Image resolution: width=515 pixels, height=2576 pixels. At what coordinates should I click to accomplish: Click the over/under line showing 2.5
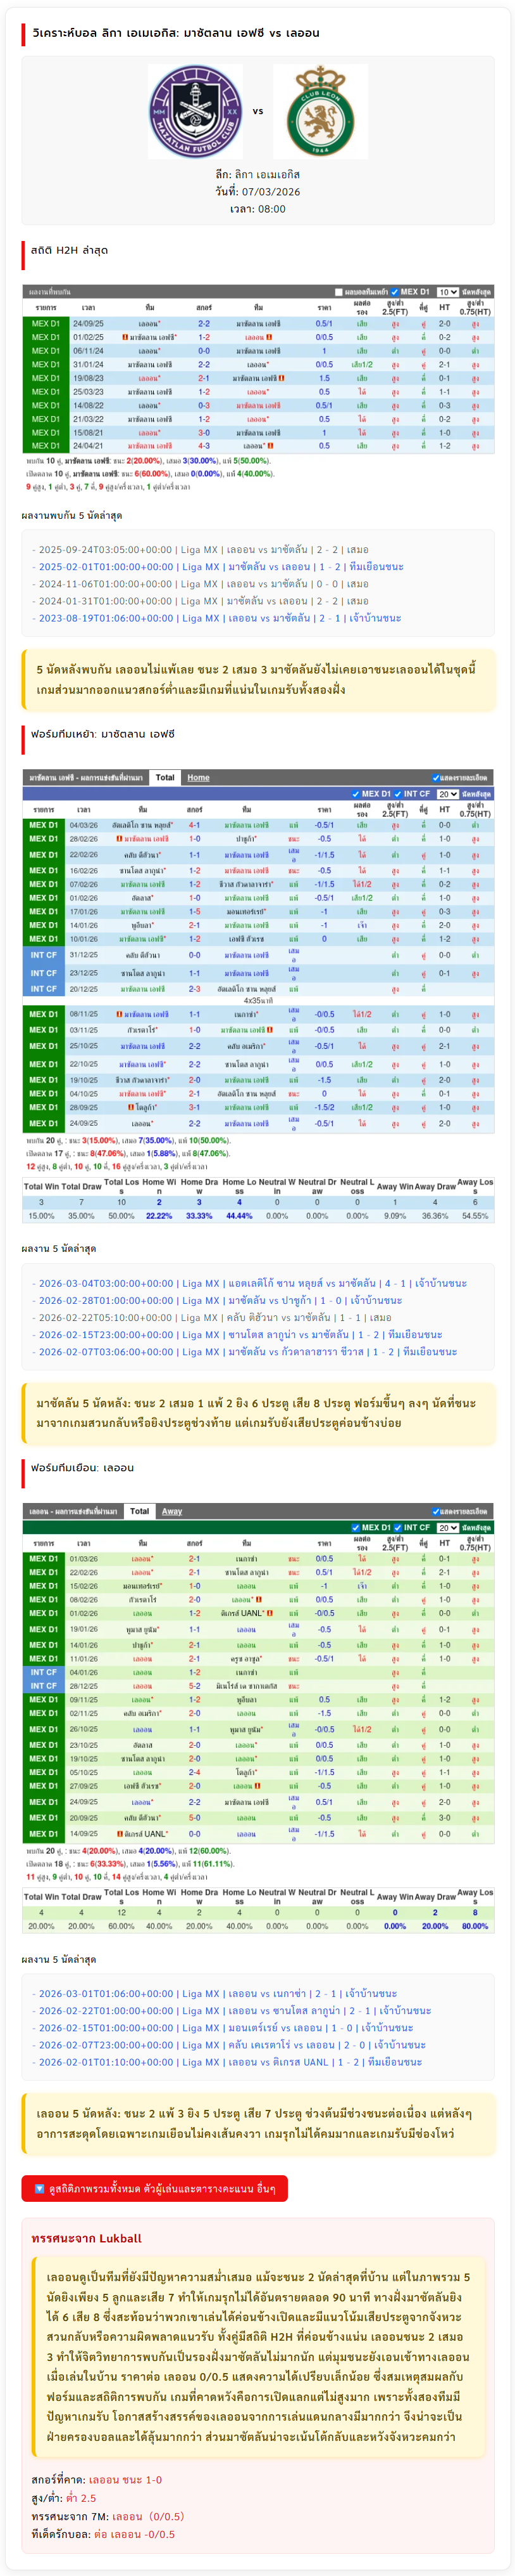point(64,2498)
